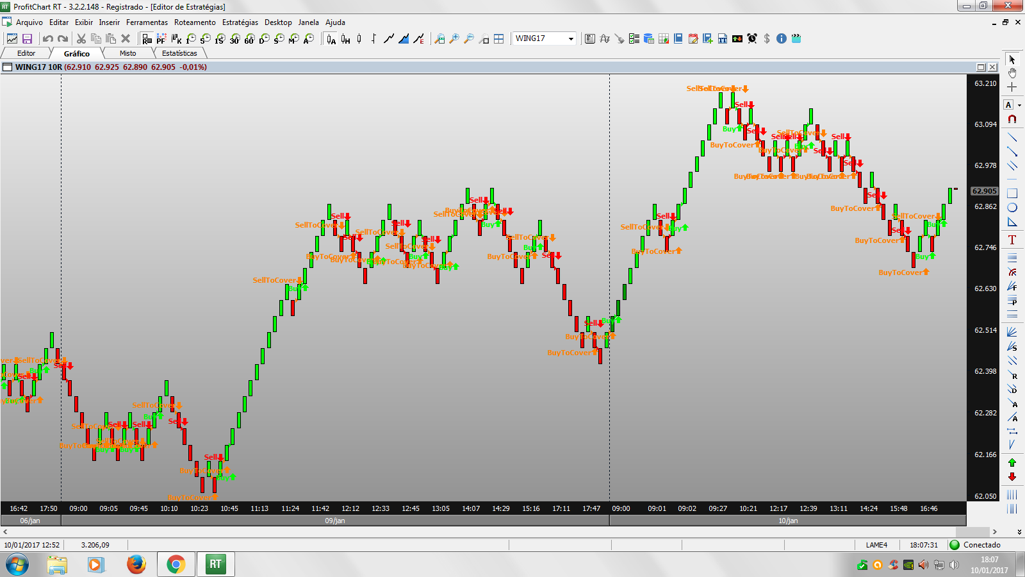Image resolution: width=1025 pixels, height=577 pixels.
Task: Expand the A text style dropdown arrow
Action: pyautogui.click(x=1019, y=105)
